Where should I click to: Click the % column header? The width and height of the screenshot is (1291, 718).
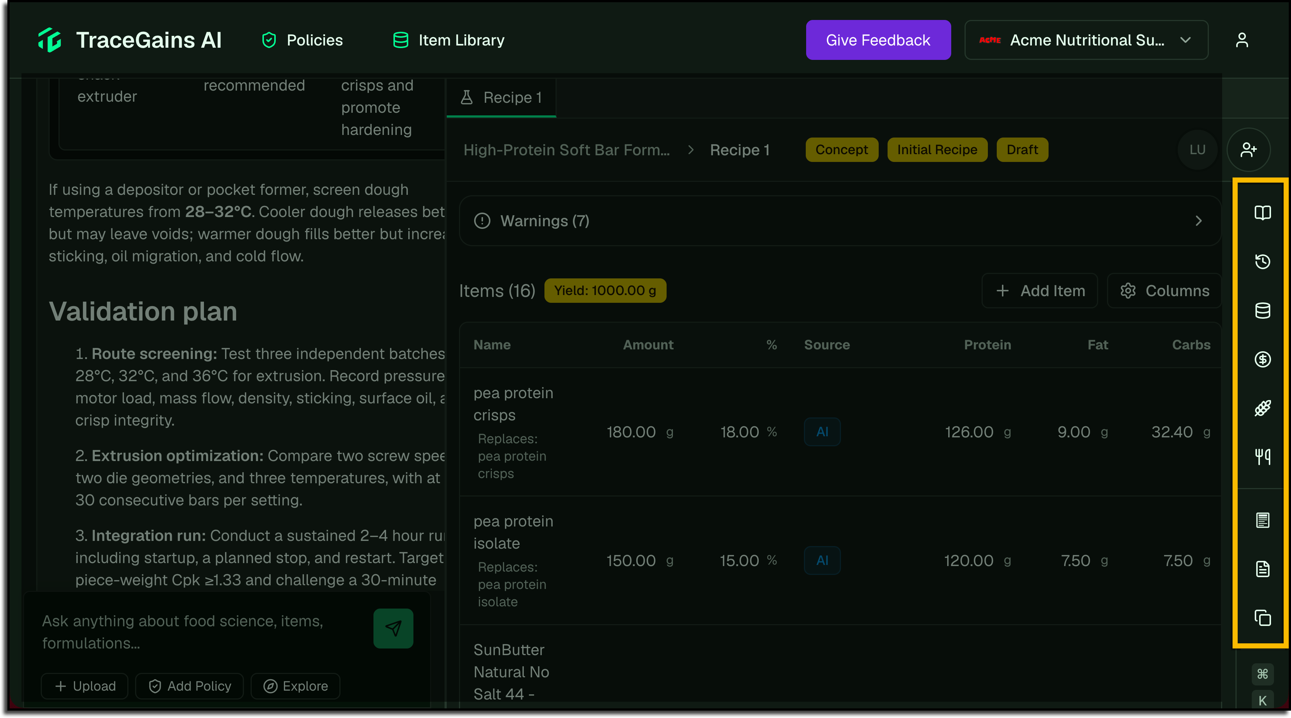click(x=771, y=345)
